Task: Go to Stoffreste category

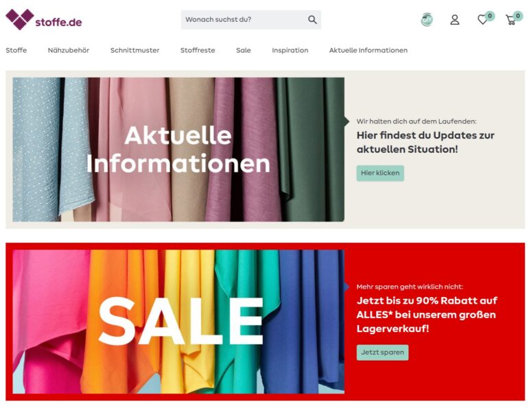Action: (x=198, y=50)
